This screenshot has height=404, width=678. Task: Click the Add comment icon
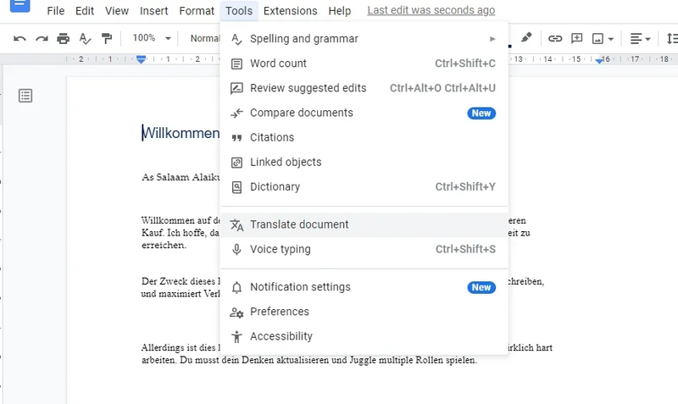[576, 38]
